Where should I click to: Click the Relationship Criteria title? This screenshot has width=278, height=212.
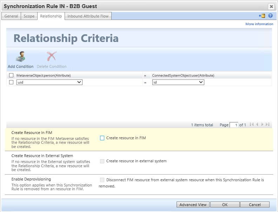click(x=66, y=38)
